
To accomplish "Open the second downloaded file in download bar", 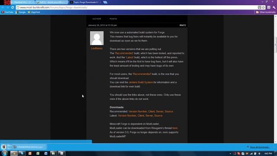I will tap(29, 147).
